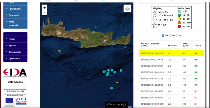
Task: Click the easternmost cyan earthquake marker
Action: pyautogui.click(x=121, y=70)
